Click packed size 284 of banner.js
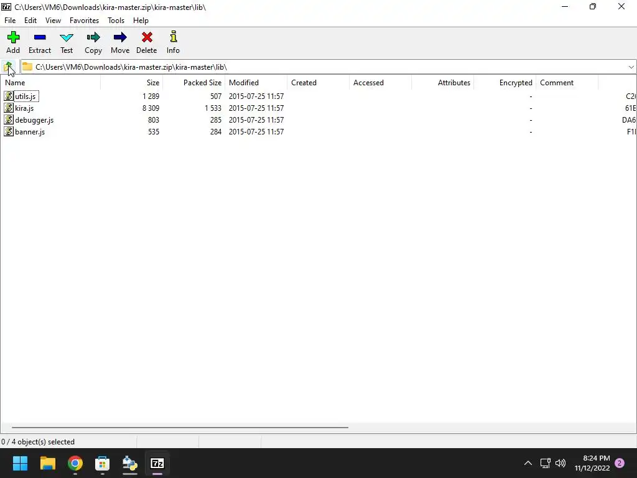The width and height of the screenshot is (637, 478). (216, 132)
